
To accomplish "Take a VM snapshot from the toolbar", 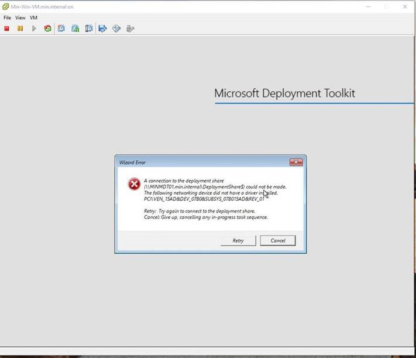I will coord(61,29).
